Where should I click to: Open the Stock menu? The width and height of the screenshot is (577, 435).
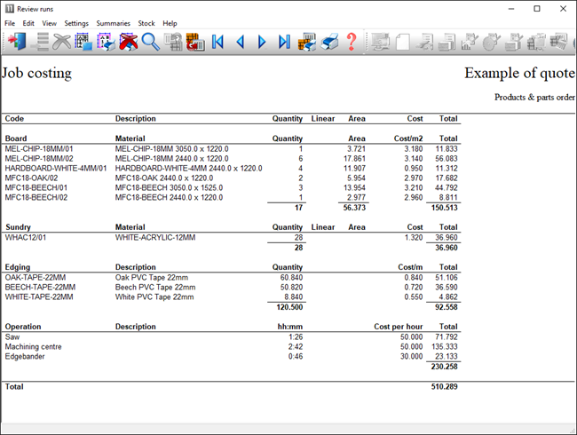(146, 23)
